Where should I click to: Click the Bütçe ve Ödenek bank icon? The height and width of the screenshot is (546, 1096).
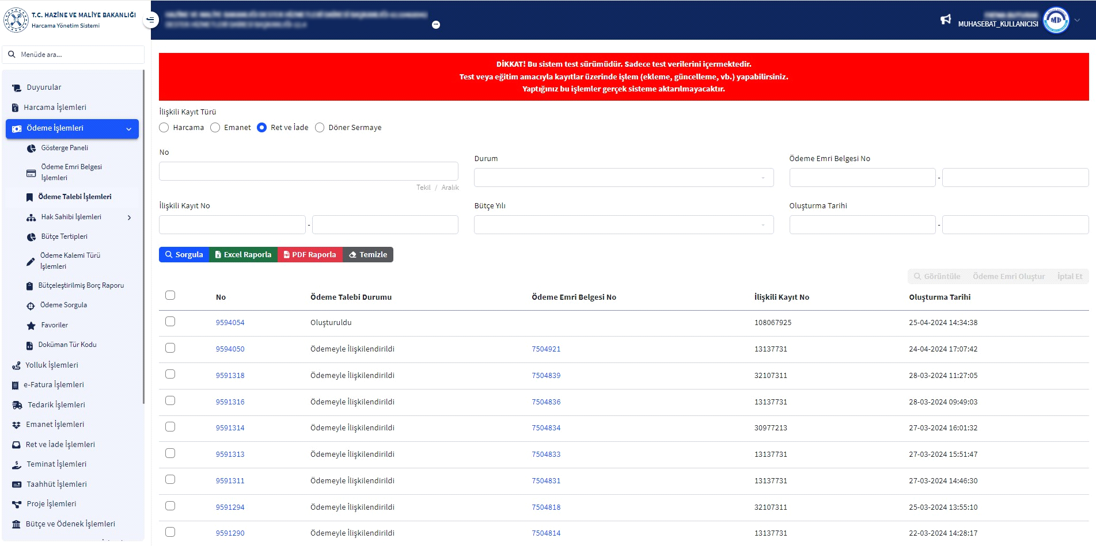[x=17, y=524]
